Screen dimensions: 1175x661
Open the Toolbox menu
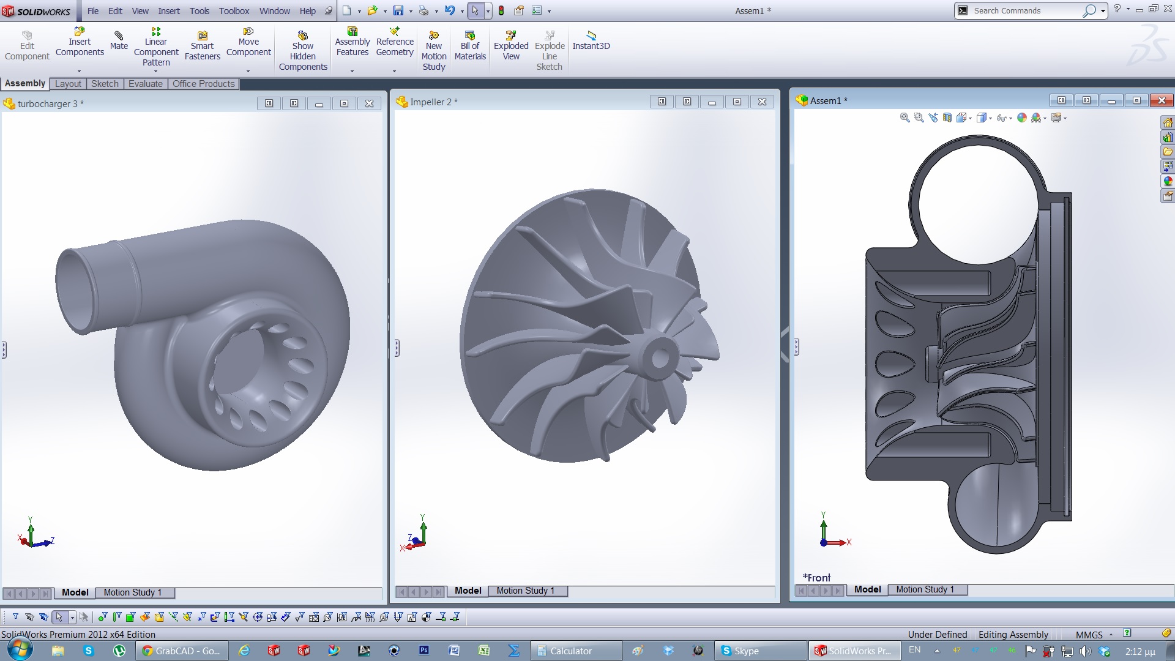pyautogui.click(x=234, y=11)
